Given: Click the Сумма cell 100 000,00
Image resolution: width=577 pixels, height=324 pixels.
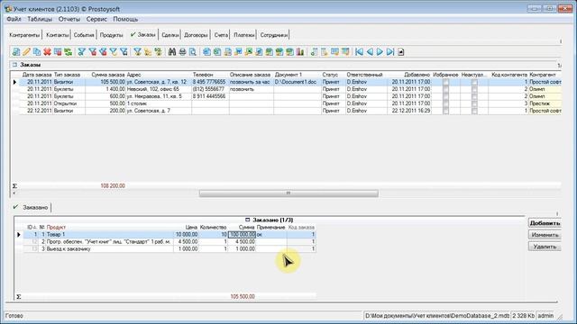Looking at the screenshot, I should click(242, 234).
